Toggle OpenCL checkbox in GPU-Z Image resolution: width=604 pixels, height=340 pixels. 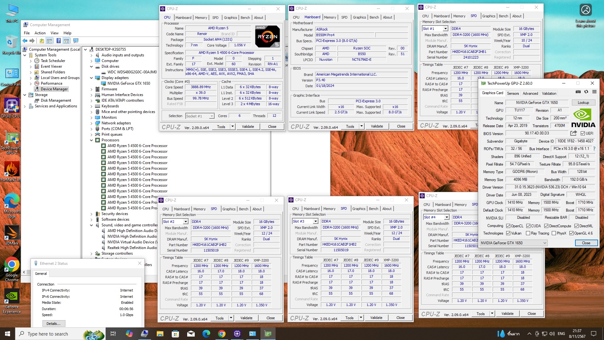pyautogui.click(x=508, y=226)
